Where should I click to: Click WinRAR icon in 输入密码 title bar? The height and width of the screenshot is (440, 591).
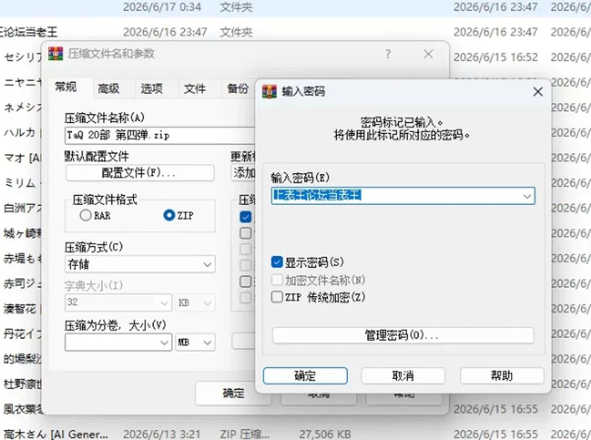click(270, 92)
